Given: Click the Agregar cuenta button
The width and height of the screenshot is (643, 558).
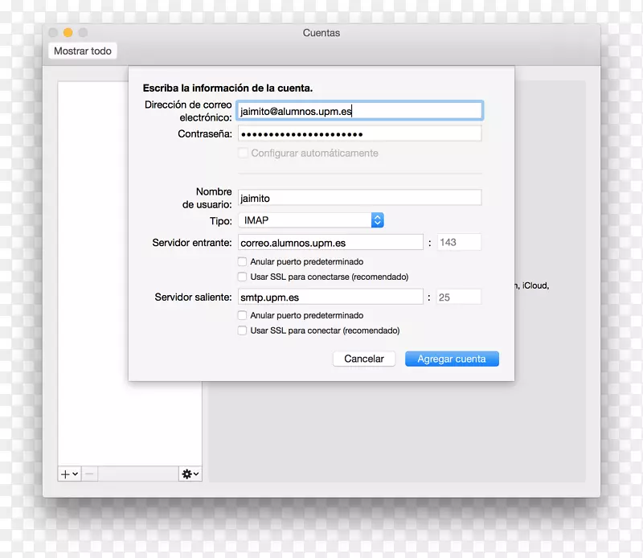Looking at the screenshot, I should pos(452,359).
